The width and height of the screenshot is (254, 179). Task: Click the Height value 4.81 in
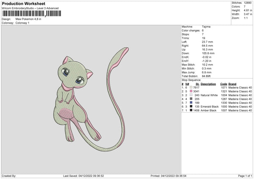(248, 10)
